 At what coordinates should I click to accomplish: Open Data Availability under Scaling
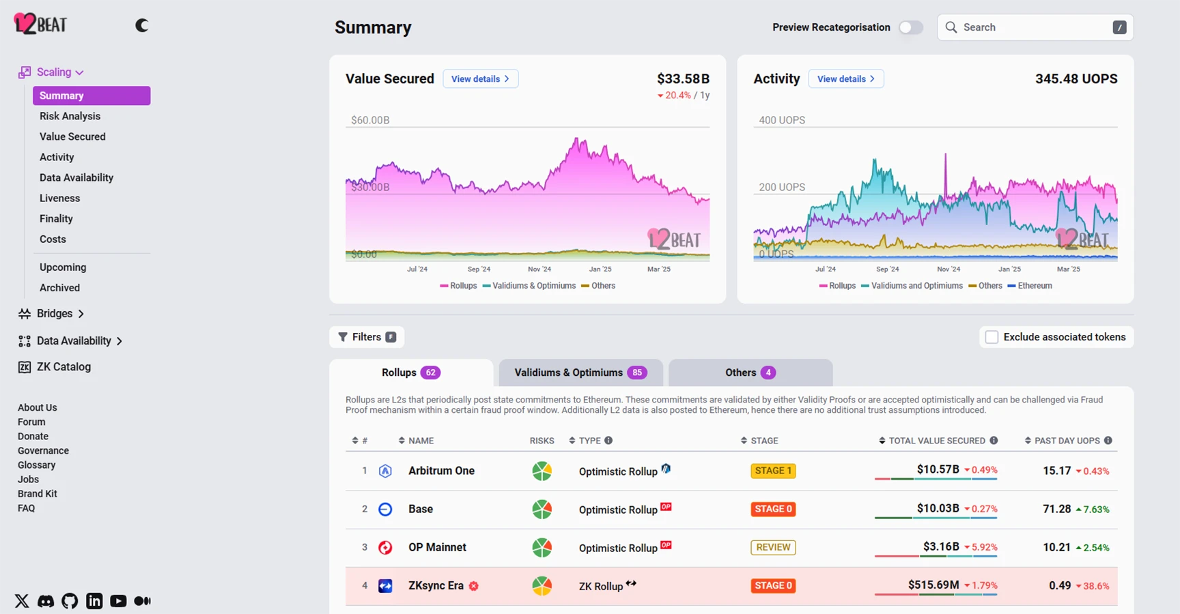point(76,177)
